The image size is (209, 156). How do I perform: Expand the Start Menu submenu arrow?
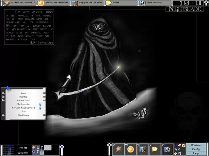44,115
